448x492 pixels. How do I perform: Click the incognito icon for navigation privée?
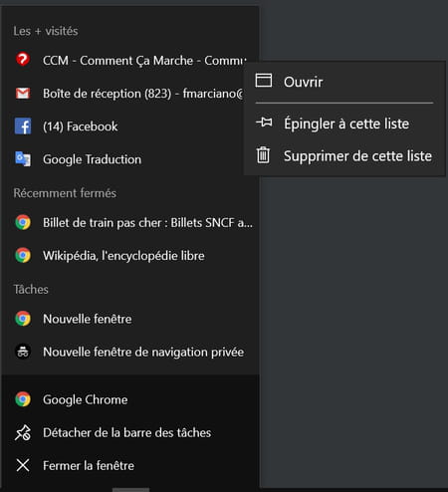(23, 352)
